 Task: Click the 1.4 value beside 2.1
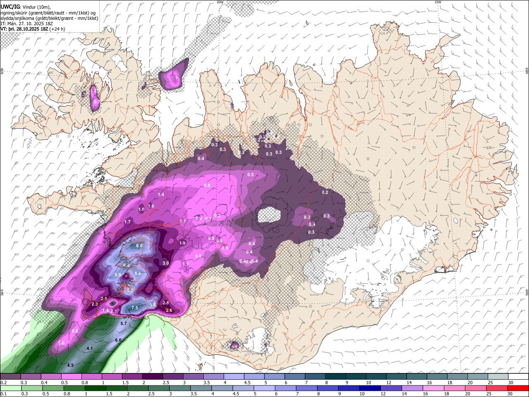tap(105, 311)
